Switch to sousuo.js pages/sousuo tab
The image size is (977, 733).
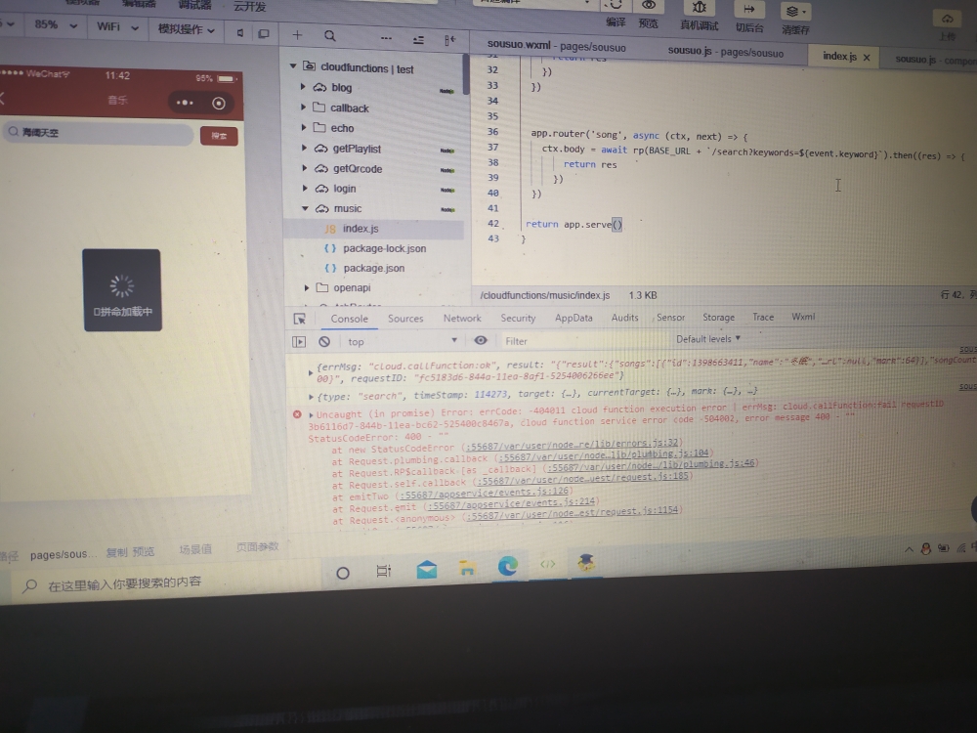[725, 52]
